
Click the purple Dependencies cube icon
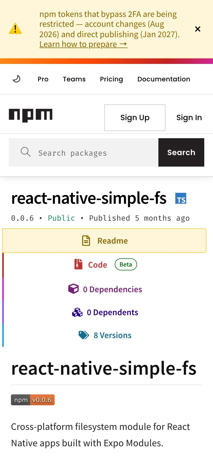pyautogui.click(x=73, y=289)
